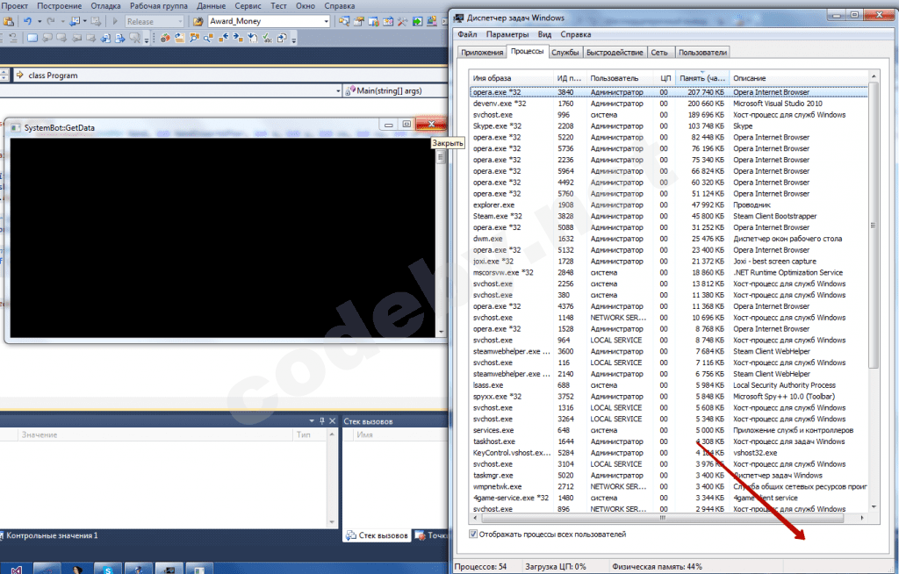
Task: Click the blue rectangle display object icon
Action: click(32, 39)
